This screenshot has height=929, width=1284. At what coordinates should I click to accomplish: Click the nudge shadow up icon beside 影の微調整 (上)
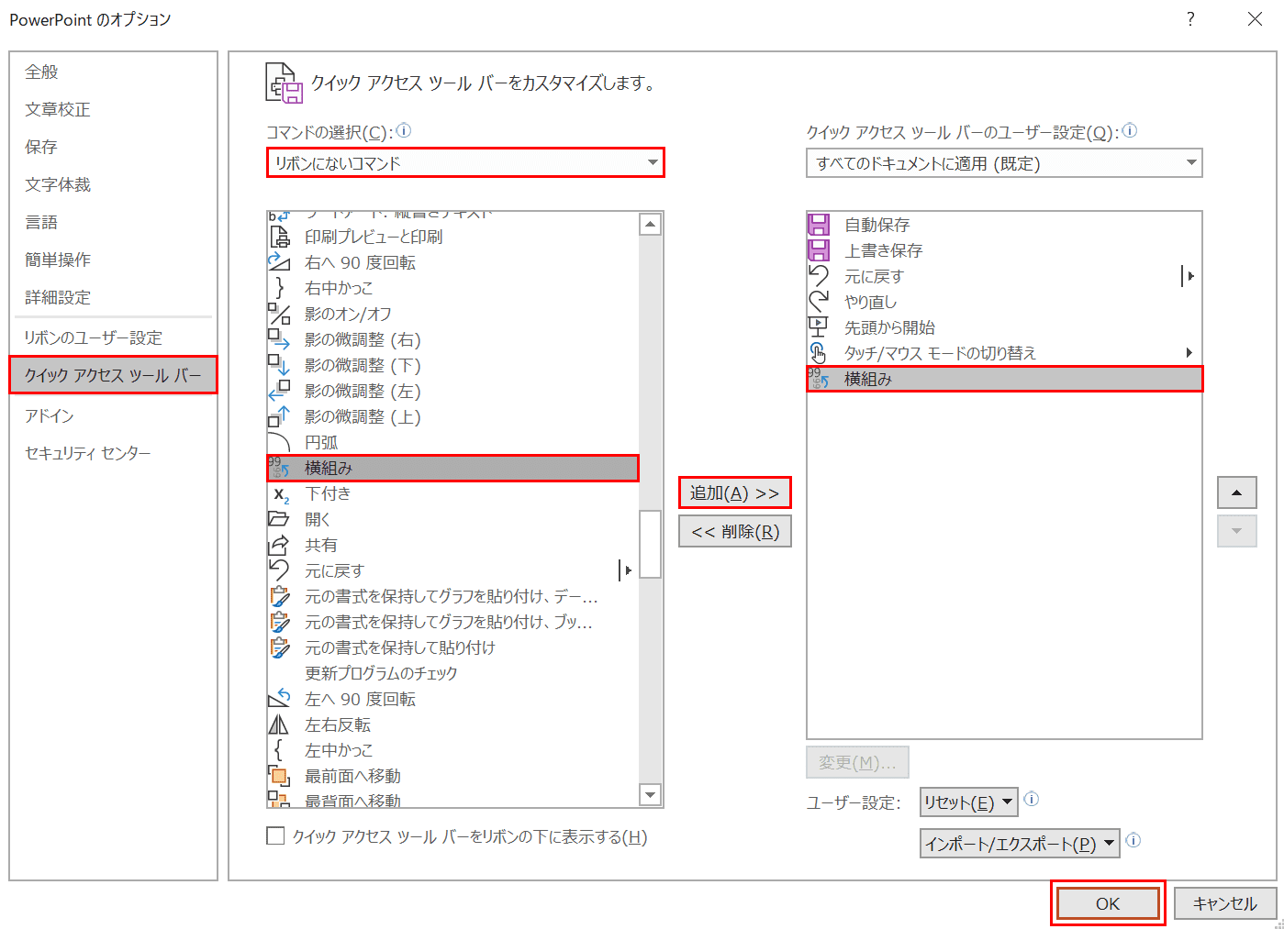tap(279, 416)
